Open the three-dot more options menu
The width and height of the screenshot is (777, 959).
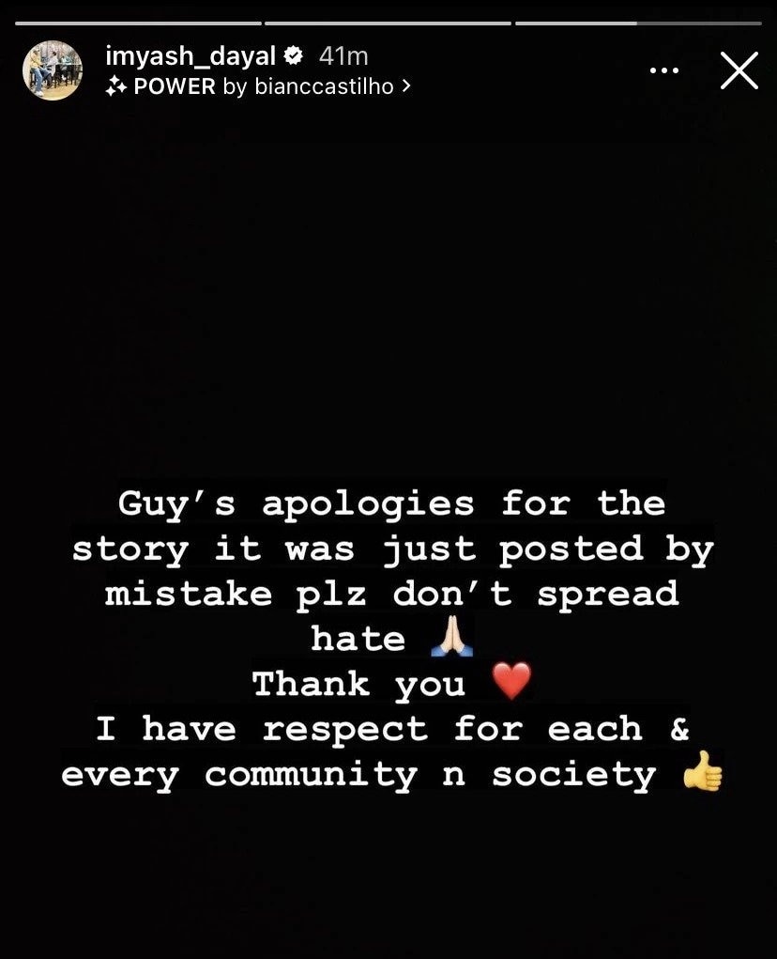(664, 71)
